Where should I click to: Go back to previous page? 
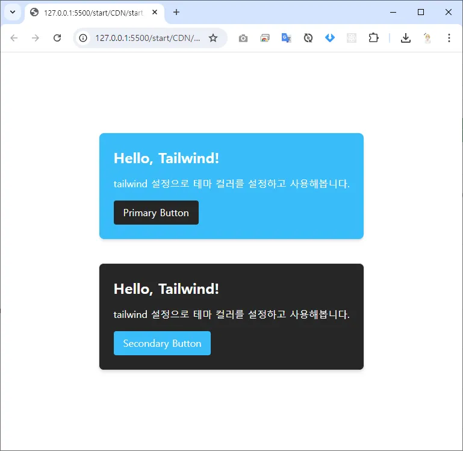pos(14,38)
